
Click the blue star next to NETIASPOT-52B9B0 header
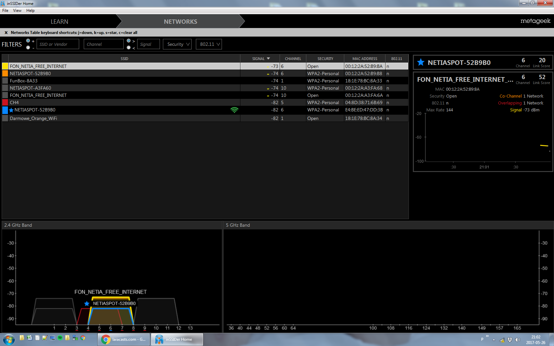click(x=421, y=62)
